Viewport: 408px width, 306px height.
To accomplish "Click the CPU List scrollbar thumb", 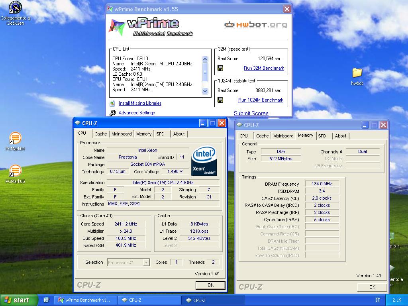I will point(205,72).
